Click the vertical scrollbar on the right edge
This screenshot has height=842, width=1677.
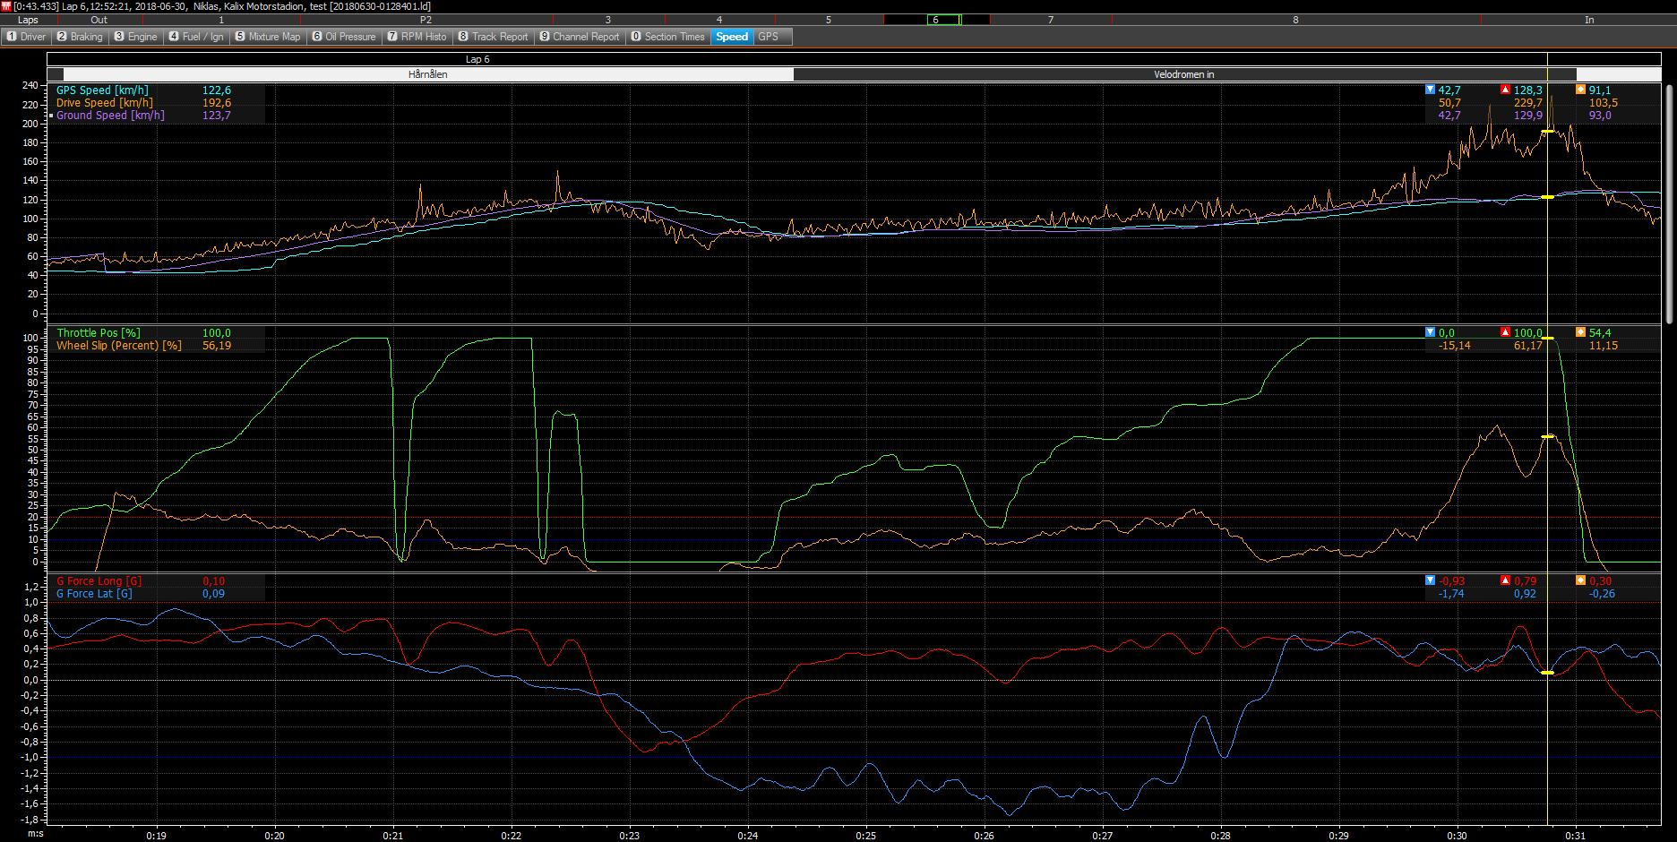1669,204
